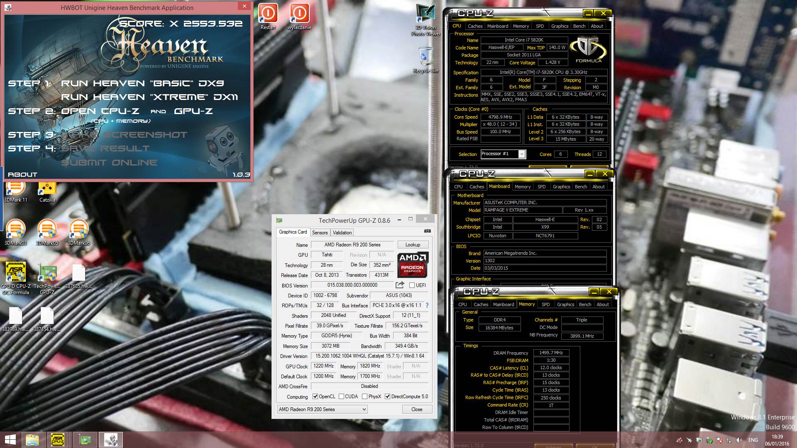The image size is (797, 448).
Task: Click Submit Online in Heaven window
Action: 109,163
